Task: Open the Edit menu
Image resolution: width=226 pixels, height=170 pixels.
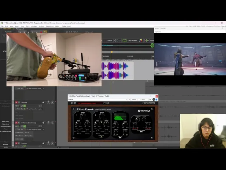Action: (x=7, y=26)
